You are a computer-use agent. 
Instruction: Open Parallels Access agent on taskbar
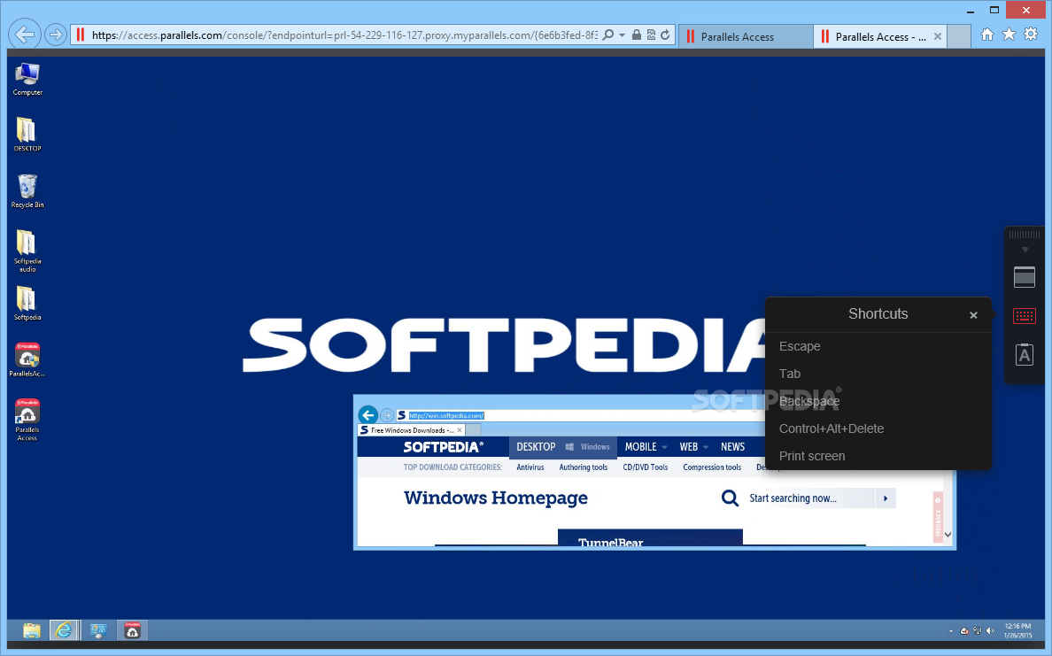coord(132,630)
